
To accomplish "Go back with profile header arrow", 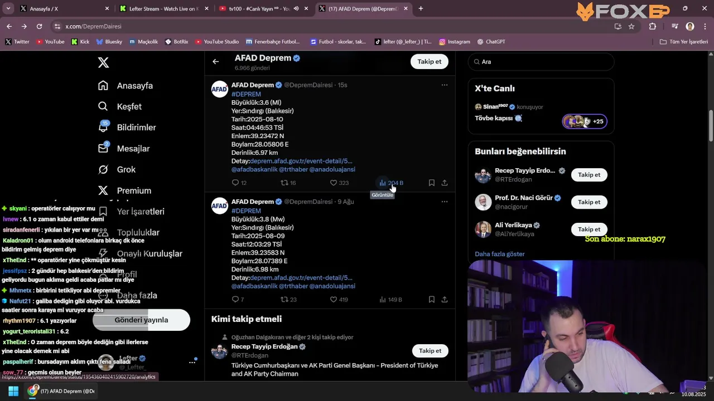I will (x=215, y=62).
